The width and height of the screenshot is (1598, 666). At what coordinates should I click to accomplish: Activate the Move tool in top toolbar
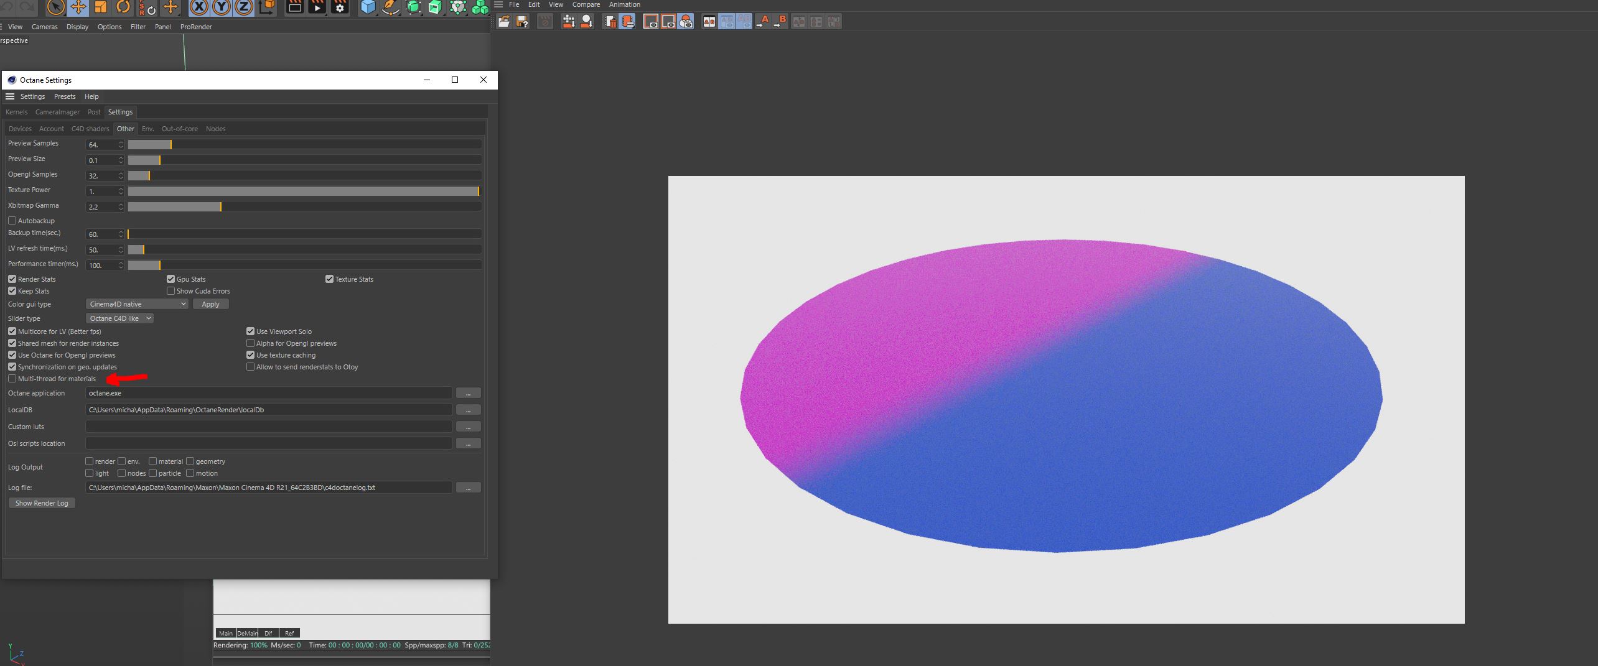coord(78,7)
